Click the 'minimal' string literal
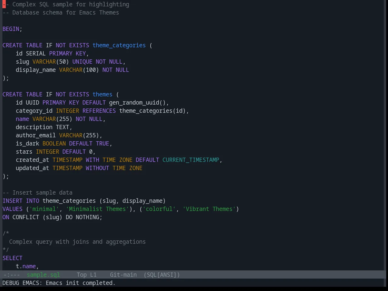Image resolution: width=388 pixels, height=291 pixels. [x=44, y=209]
